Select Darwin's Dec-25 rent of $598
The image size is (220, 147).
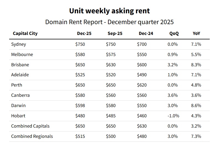tap(80, 106)
